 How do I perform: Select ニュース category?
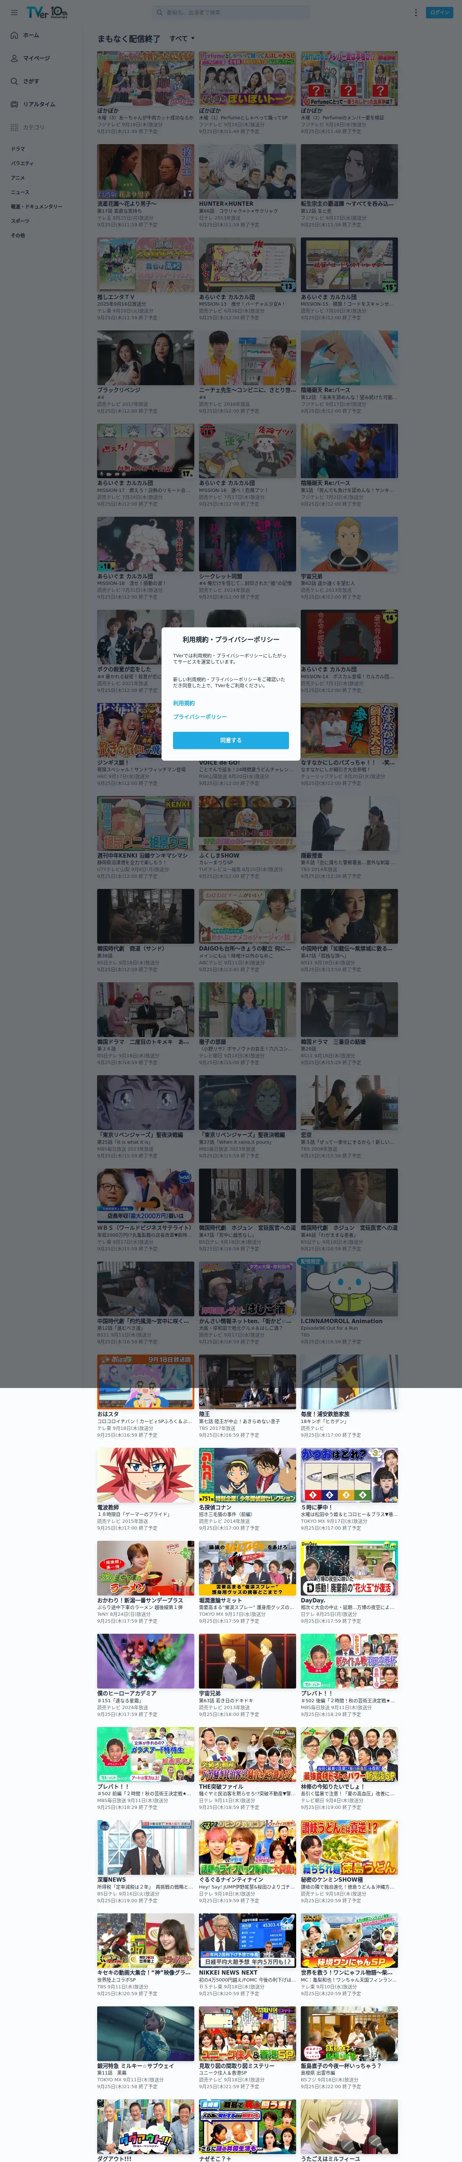coord(19,192)
